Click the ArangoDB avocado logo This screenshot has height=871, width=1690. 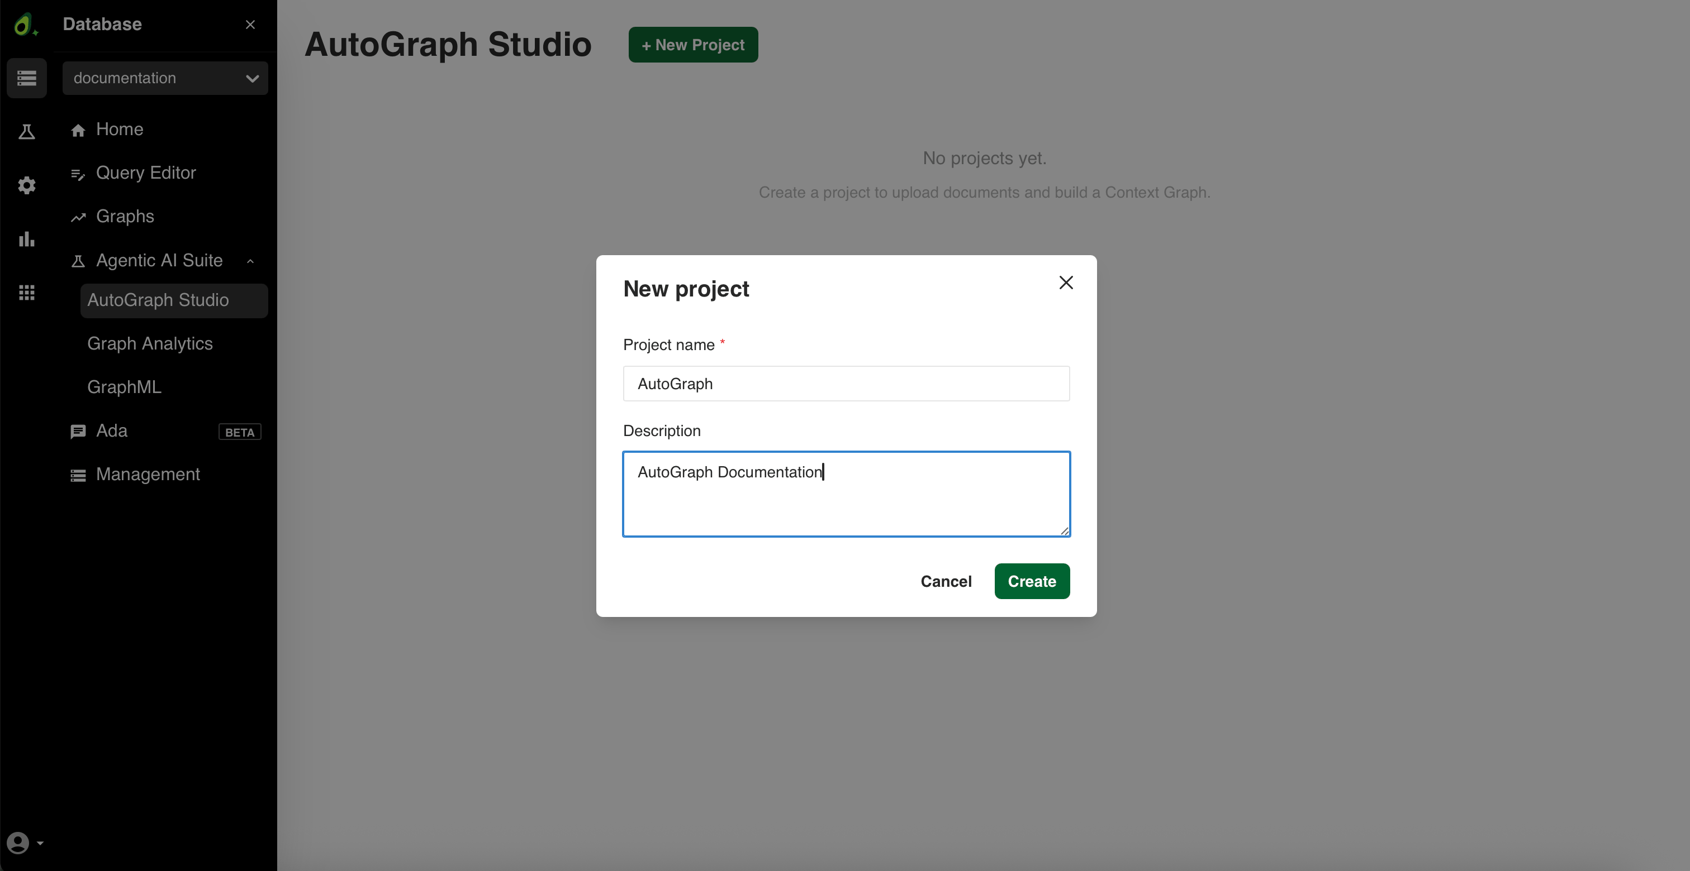pos(26,25)
